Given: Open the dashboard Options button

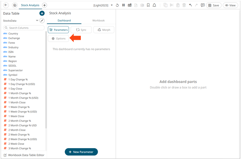Looking at the screenshot, I should [58, 39].
